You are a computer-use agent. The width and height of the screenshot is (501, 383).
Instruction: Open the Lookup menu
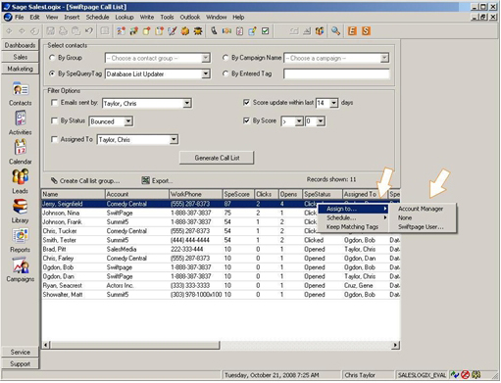tap(125, 17)
